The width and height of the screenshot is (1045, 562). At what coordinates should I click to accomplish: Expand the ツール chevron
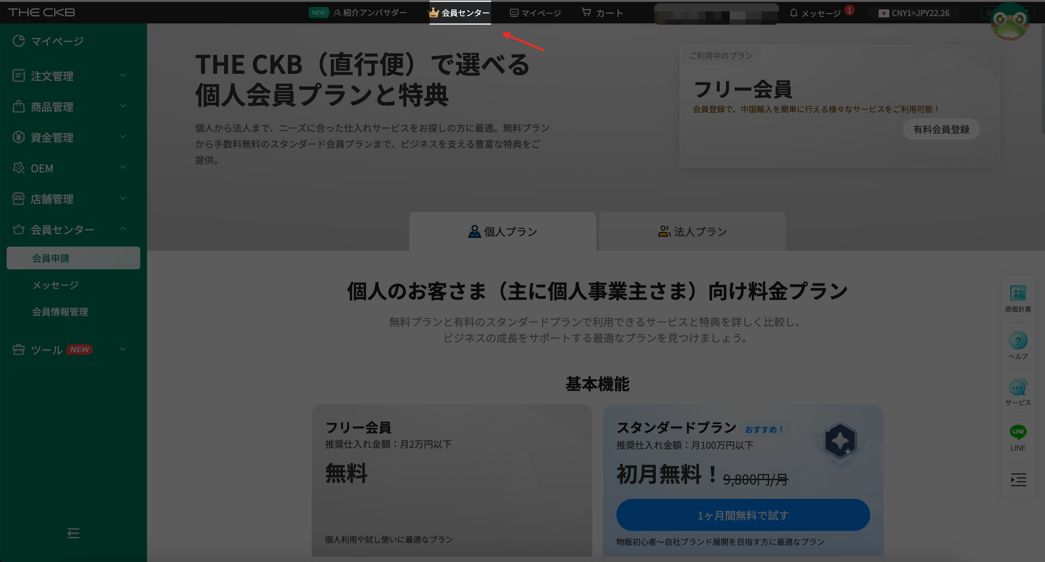click(123, 349)
